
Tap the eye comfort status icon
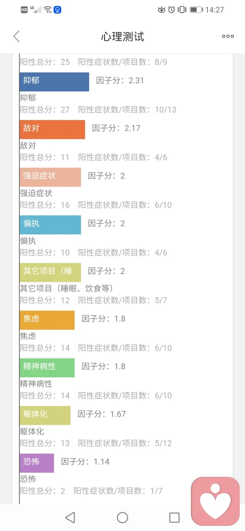tap(161, 10)
